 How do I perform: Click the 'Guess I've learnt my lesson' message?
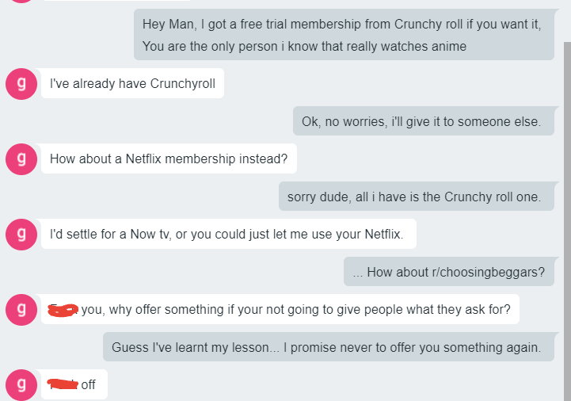[x=329, y=346]
